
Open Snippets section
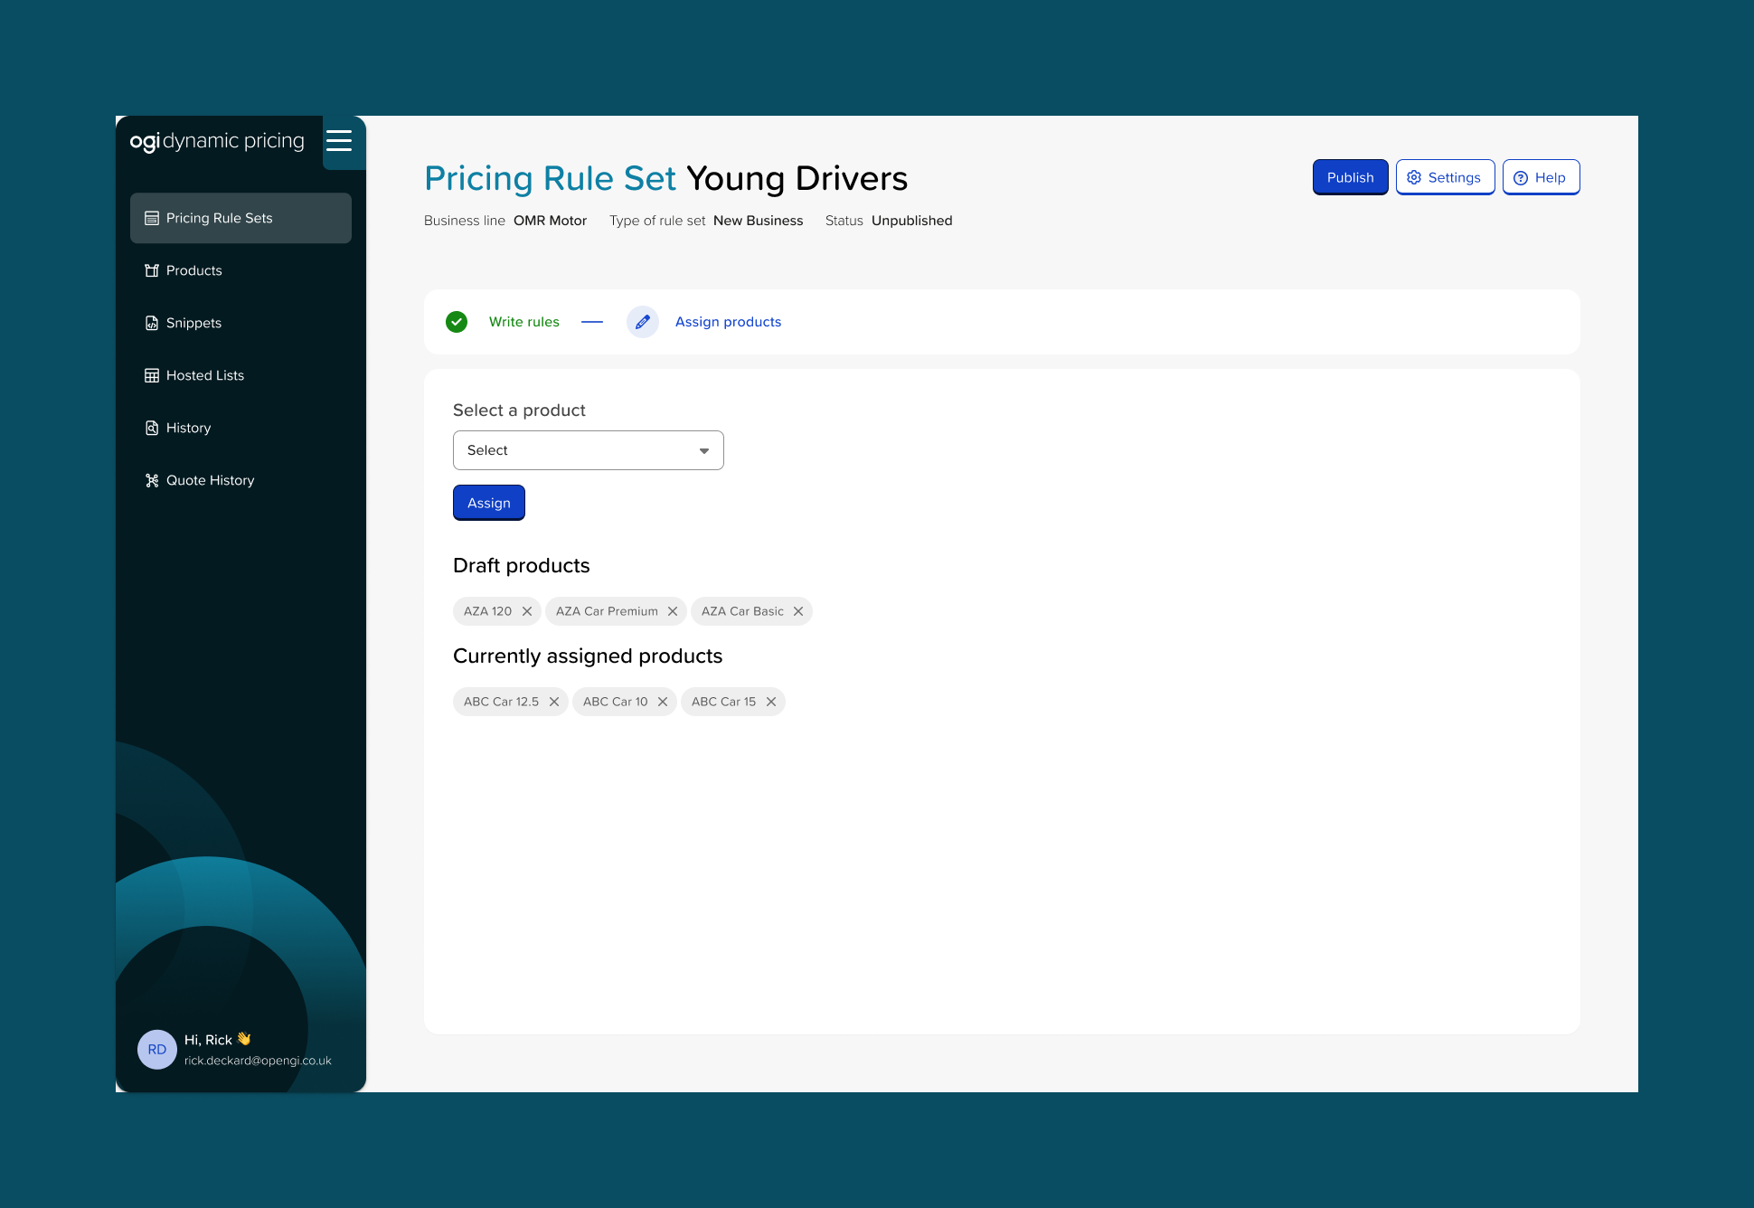pyautogui.click(x=193, y=323)
